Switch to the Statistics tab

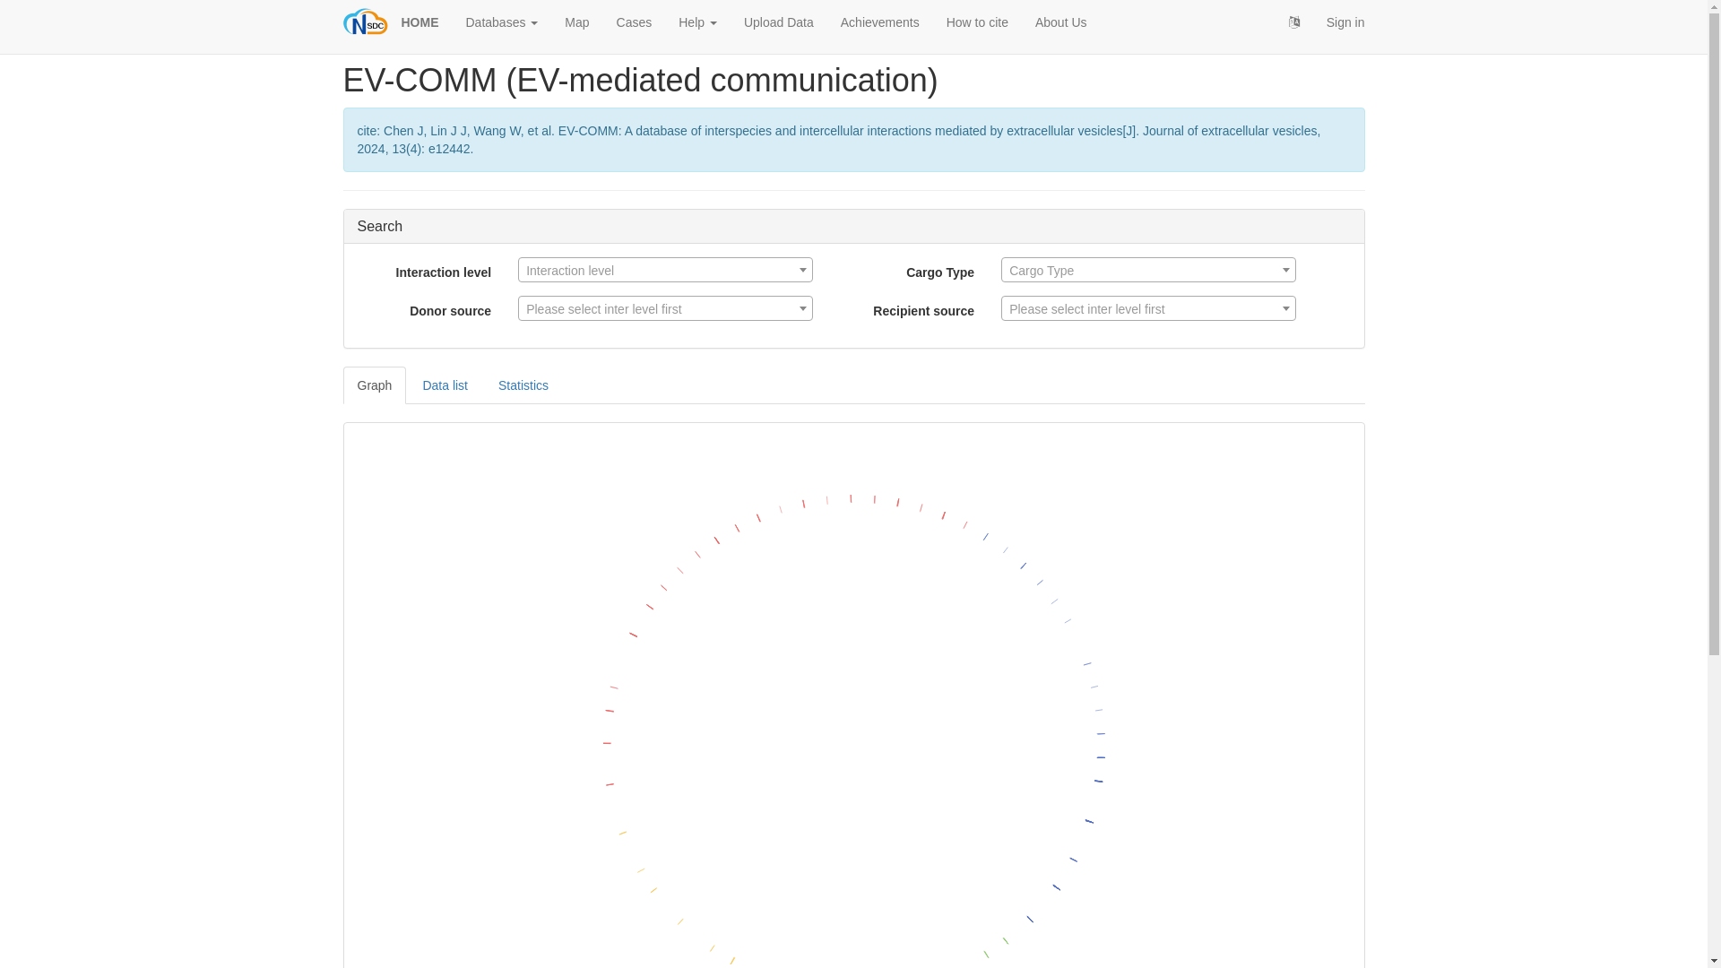[x=523, y=385]
